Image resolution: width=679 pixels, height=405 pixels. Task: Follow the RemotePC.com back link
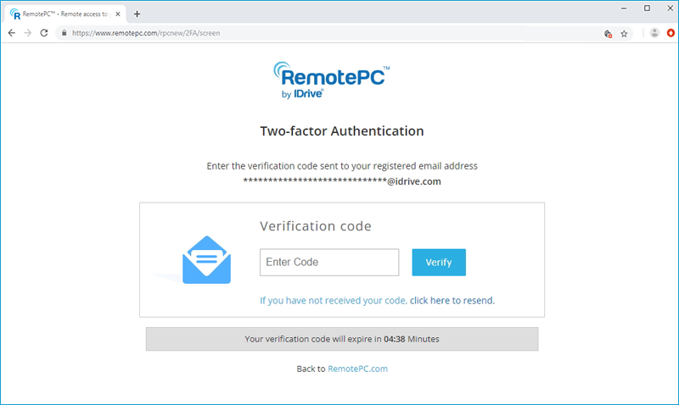(357, 369)
